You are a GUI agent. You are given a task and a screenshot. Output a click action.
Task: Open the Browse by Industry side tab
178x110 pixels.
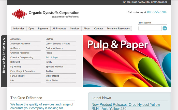point(4,61)
